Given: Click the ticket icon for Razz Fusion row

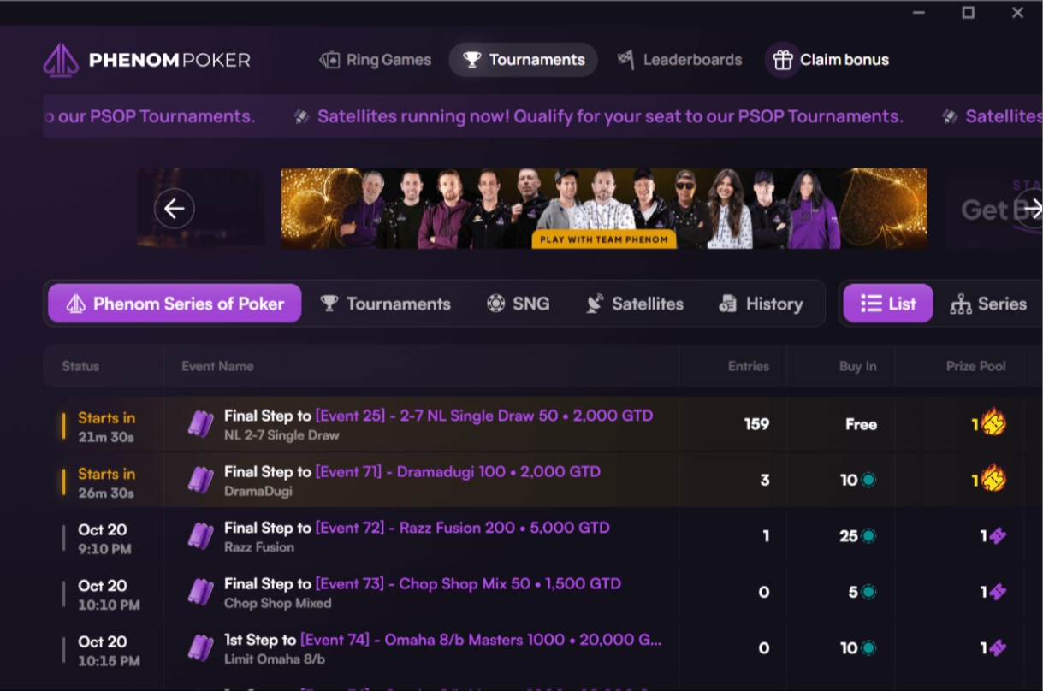Looking at the screenshot, I should coord(201,536).
